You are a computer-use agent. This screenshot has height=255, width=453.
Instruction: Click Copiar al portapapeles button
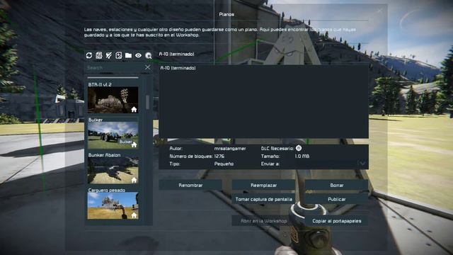337,221
